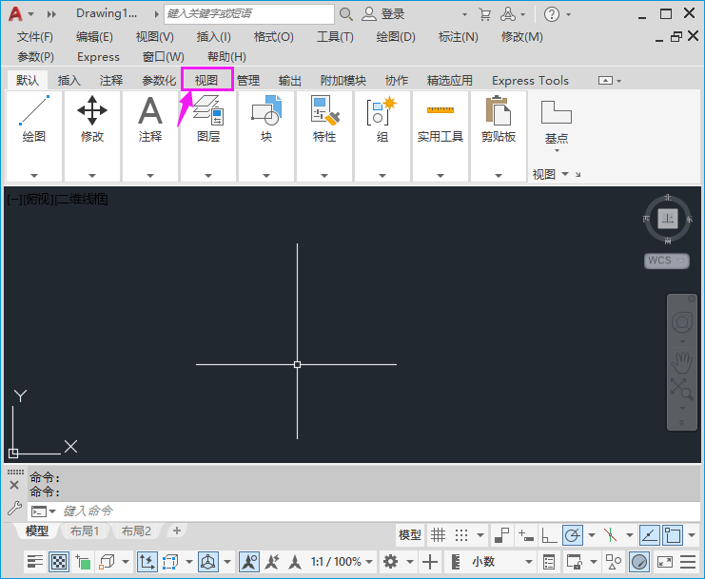Open the 标注(N) menu
The height and width of the screenshot is (579, 705).
[x=459, y=37]
